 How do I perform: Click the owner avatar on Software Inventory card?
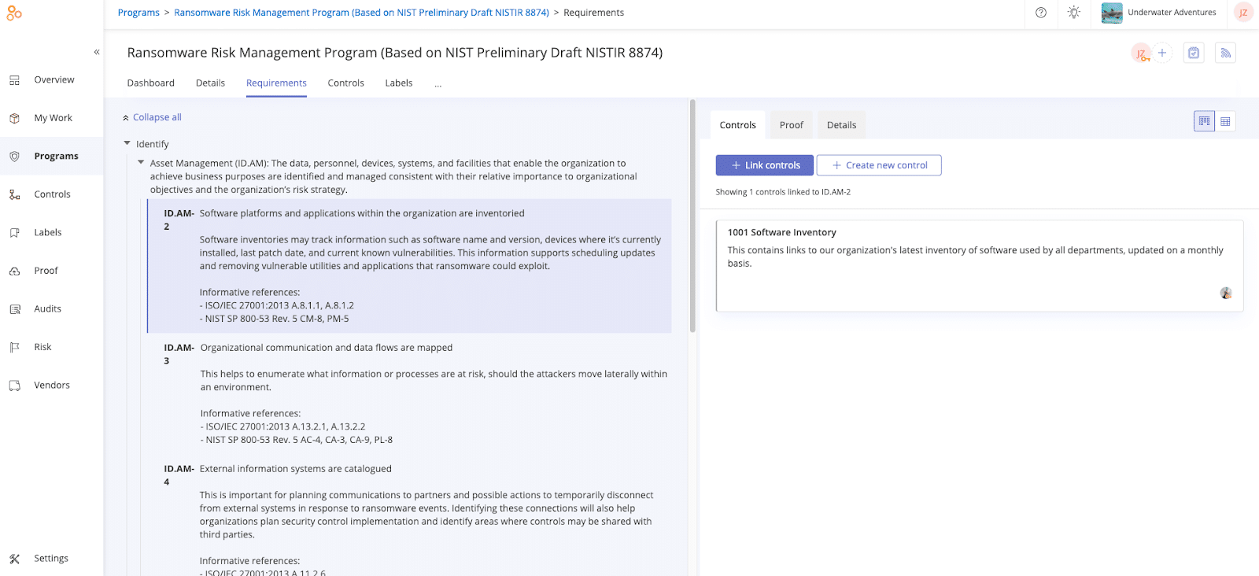tap(1226, 293)
